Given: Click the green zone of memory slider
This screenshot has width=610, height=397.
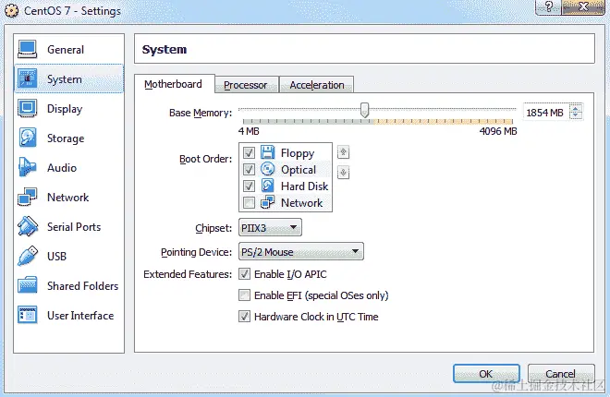Looking at the screenshot, I should pos(308,122).
